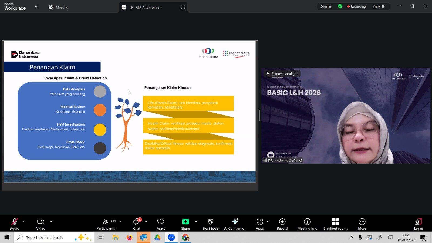Open Host tools shield icon
This screenshot has width=432, height=243.
(211, 224)
